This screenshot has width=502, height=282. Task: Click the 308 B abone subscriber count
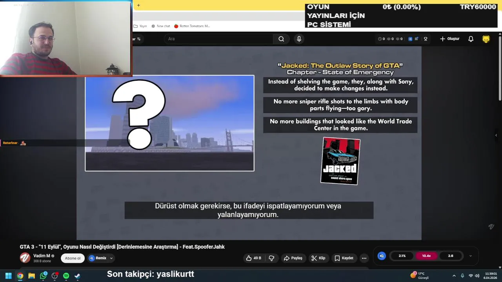tap(42, 261)
